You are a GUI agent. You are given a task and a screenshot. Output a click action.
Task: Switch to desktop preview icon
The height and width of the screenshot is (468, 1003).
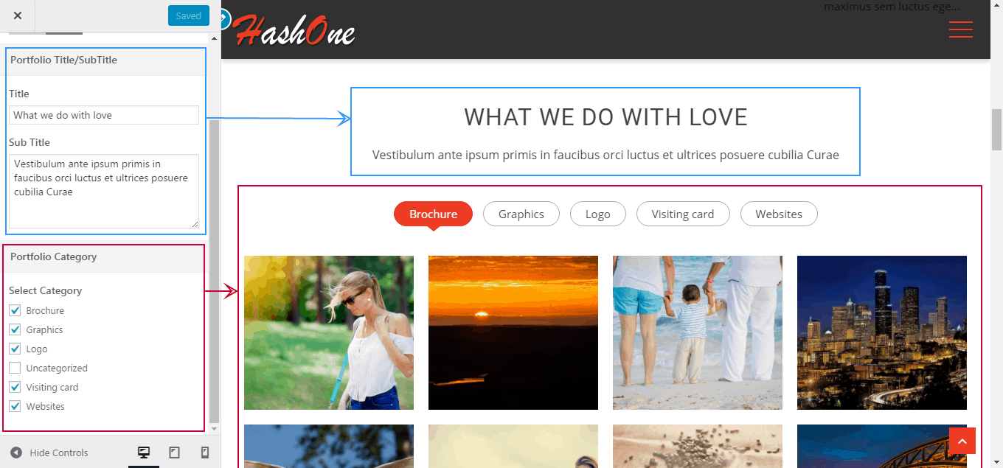pos(144,453)
